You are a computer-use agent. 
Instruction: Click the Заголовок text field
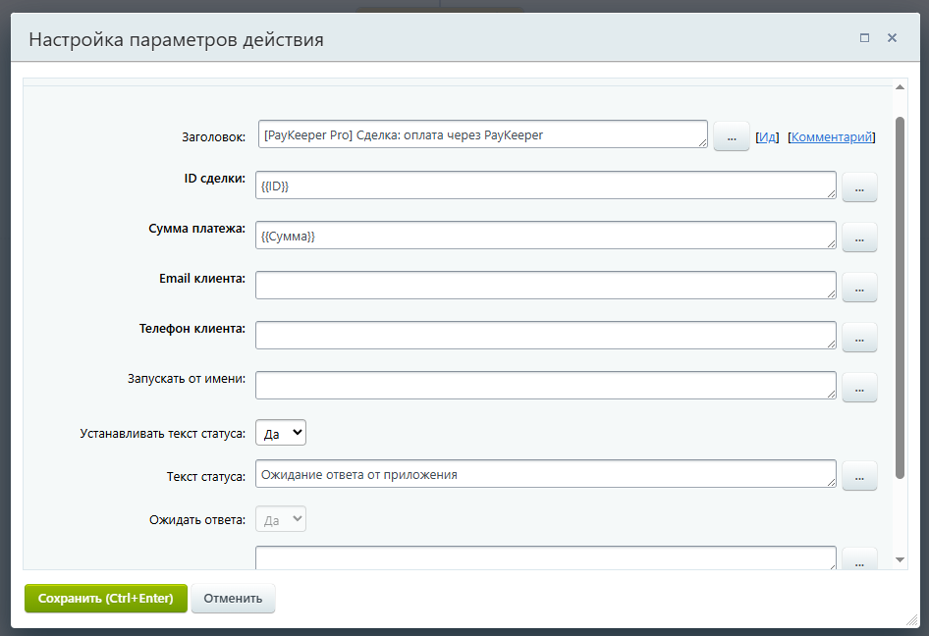(482, 134)
